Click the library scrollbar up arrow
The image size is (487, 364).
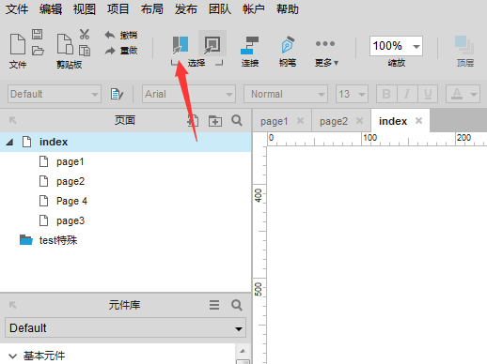(x=243, y=351)
